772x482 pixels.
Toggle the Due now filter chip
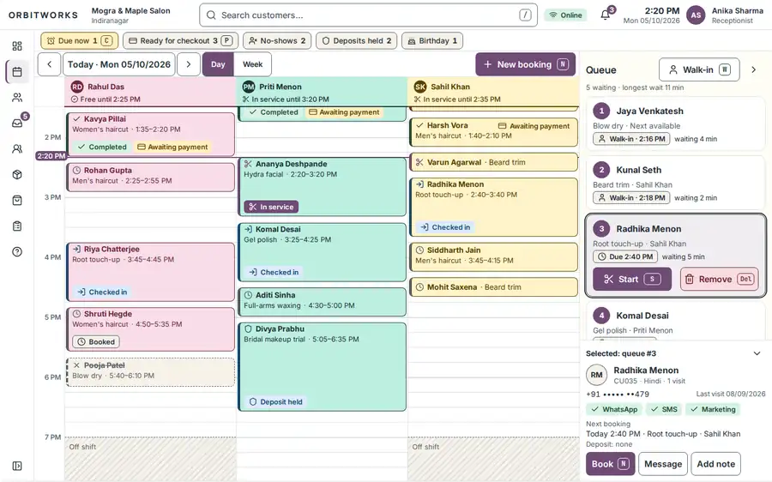(x=79, y=41)
